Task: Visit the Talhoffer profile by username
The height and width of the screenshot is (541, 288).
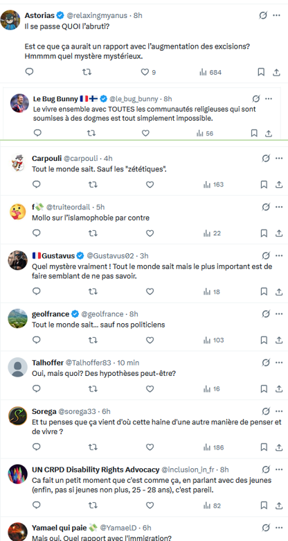Action: [x=48, y=363]
